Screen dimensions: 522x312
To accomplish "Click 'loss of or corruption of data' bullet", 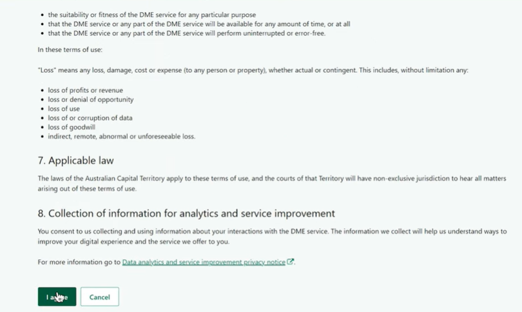I will [x=90, y=118].
